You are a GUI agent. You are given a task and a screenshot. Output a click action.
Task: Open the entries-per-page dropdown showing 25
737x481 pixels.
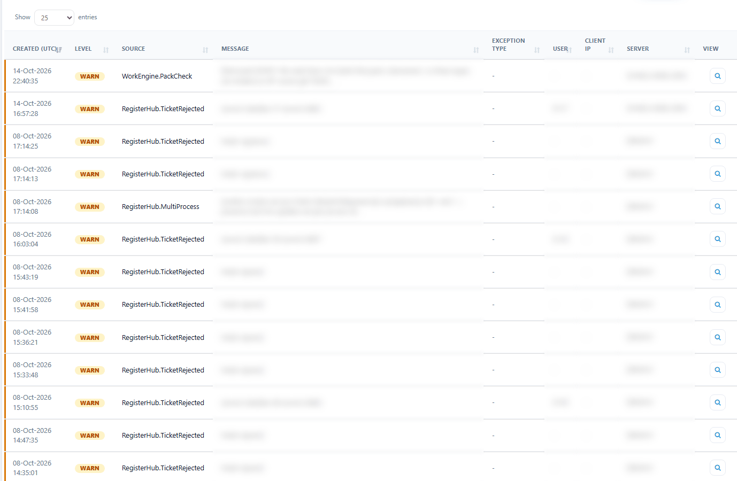coord(54,18)
